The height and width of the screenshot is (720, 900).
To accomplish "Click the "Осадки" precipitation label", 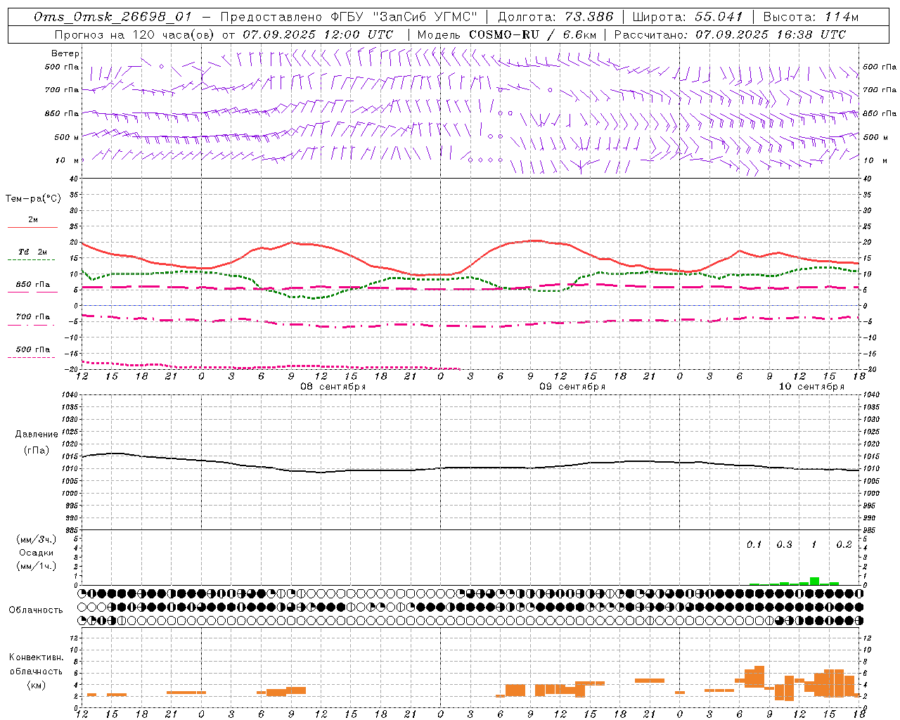I will pos(37,553).
